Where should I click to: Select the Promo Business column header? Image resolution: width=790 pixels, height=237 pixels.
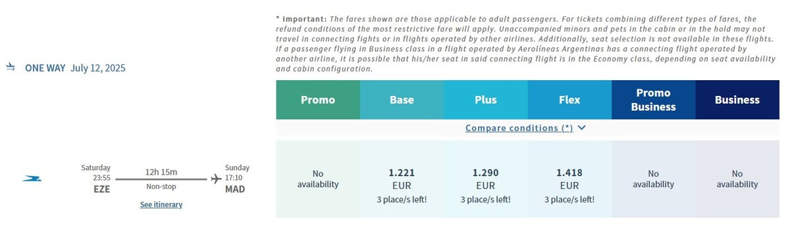pyautogui.click(x=654, y=100)
